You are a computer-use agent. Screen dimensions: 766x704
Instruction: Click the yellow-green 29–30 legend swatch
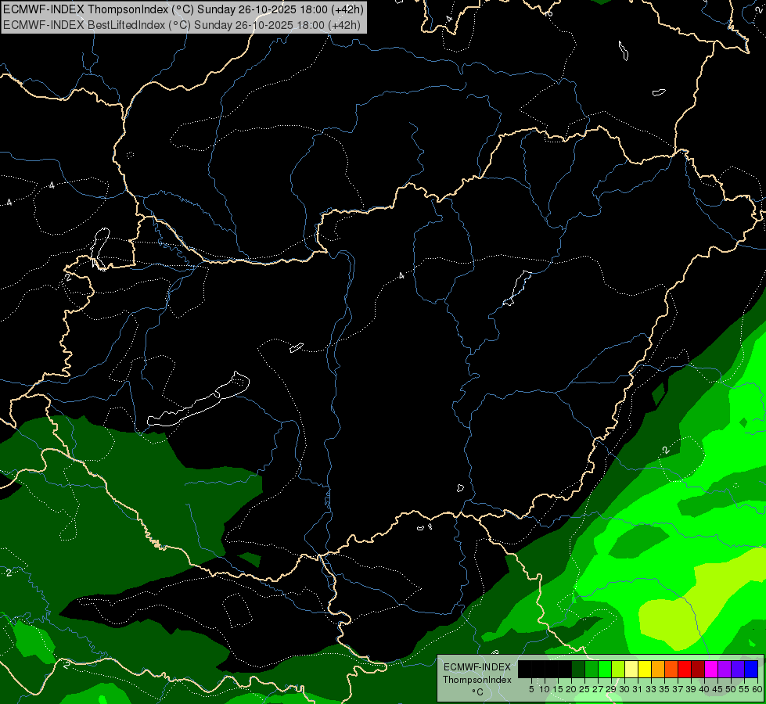618,669
